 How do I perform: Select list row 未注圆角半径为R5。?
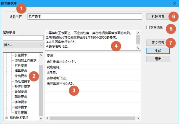click(93, 83)
